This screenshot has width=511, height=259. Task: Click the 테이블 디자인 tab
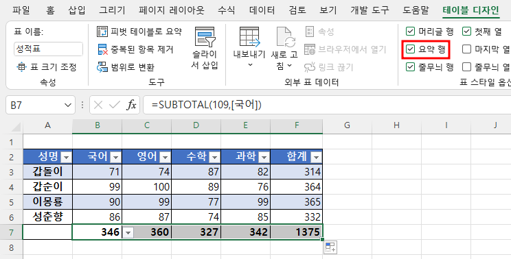[x=471, y=10]
